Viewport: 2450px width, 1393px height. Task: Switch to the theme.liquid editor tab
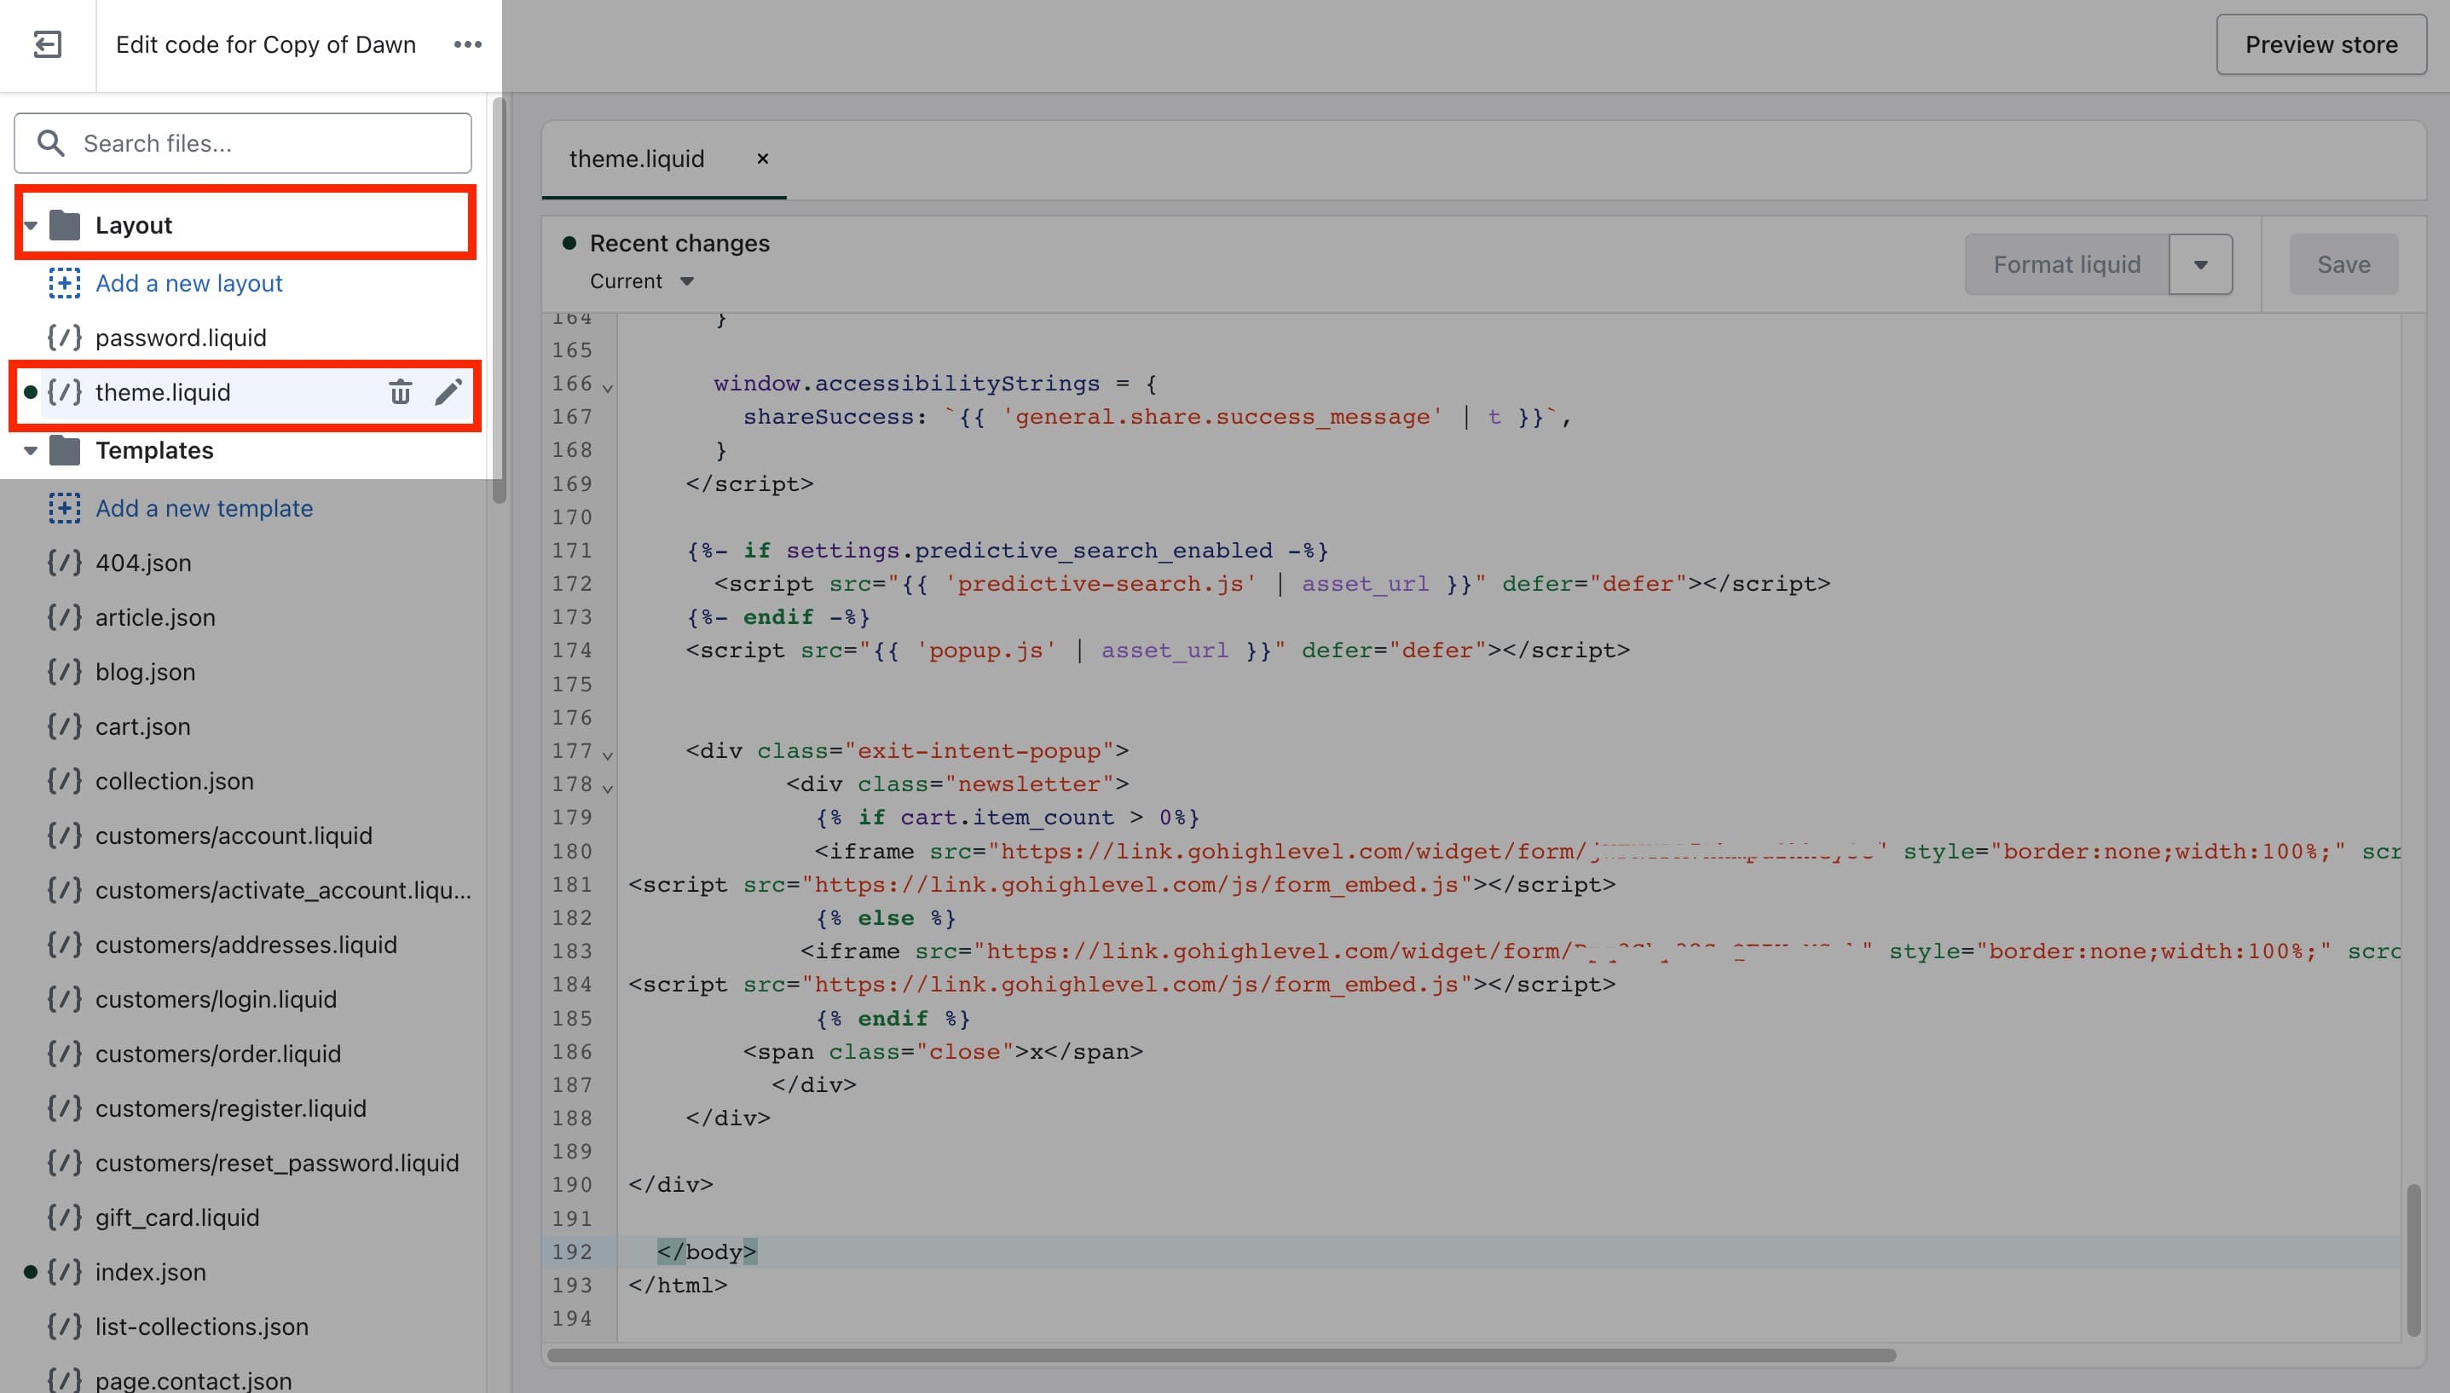tap(637, 159)
